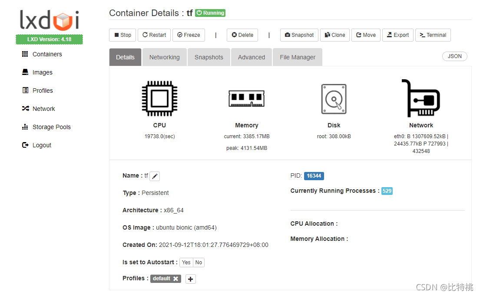Clone the container
The width and height of the screenshot is (480, 295).
point(335,35)
